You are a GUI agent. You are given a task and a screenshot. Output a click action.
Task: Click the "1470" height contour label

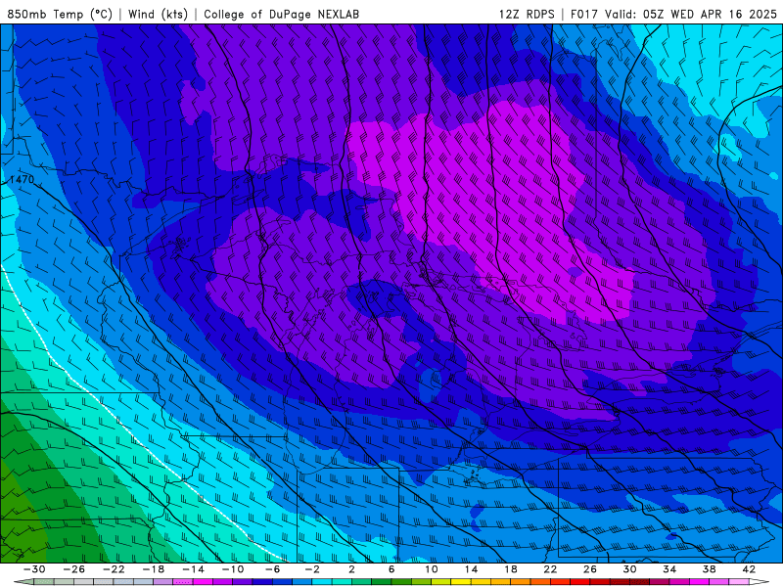coord(22,179)
